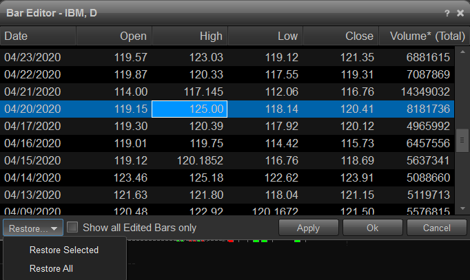Open the Restore... dropdown button
The height and width of the screenshot is (280, 470).
tap(33, 228)
